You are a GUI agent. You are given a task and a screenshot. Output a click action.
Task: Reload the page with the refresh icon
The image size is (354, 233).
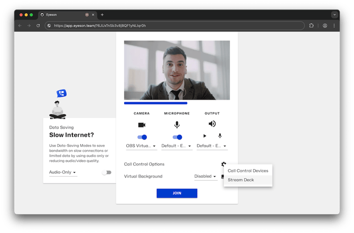tap(38, 25)
